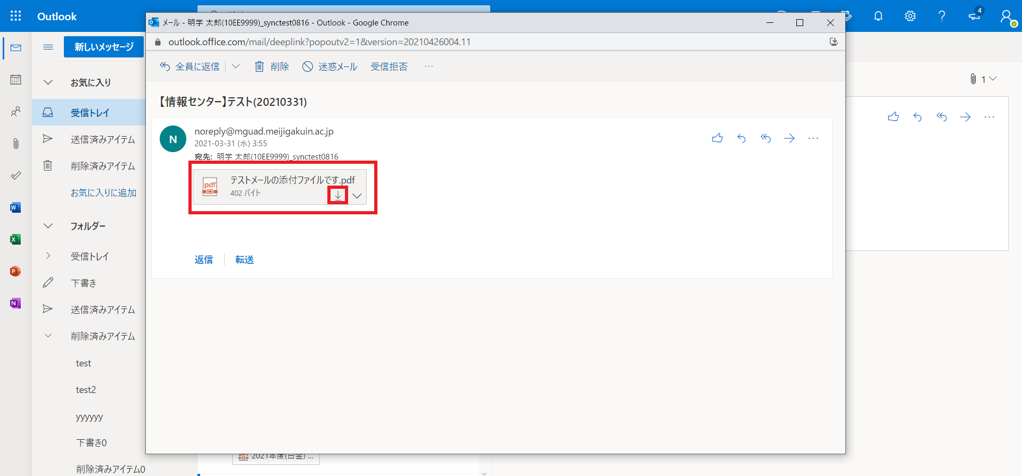
Task: Click the 返信 link below message
Action: [x=203, y=260]
